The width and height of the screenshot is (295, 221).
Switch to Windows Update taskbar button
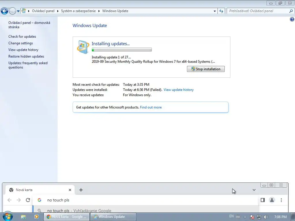[113, 217]
